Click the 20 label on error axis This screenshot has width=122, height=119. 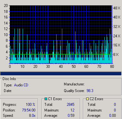[x=6, y=6]
